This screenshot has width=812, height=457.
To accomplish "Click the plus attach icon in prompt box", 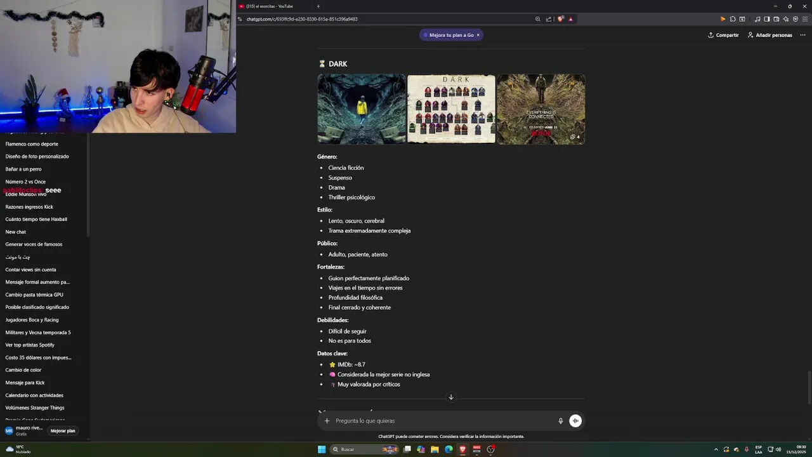I will [x=327, y=421].
